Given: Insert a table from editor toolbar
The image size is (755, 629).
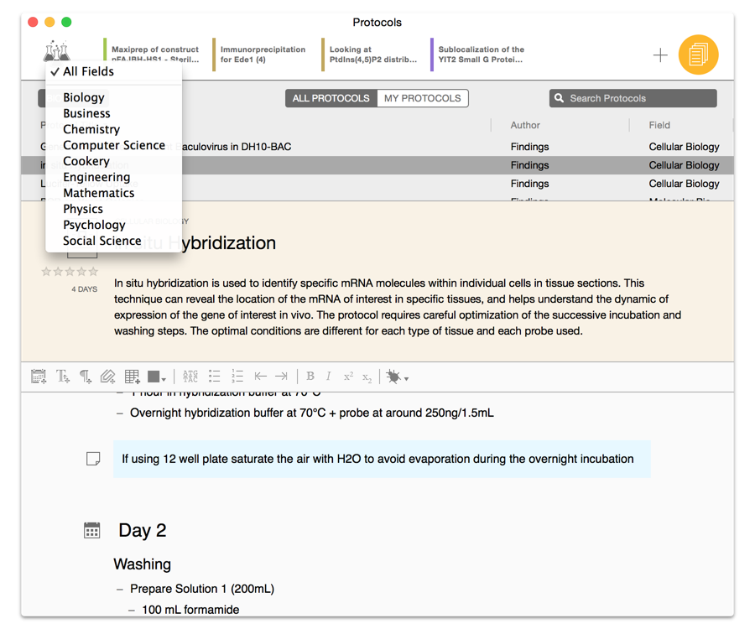Looking at the screenshot, I should click(132, 377).
